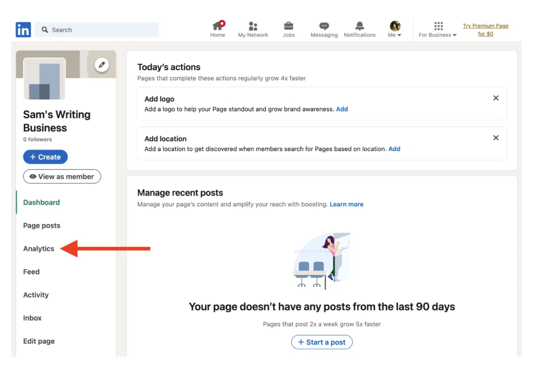Viewport: 537px width, 386px height.
Task: Expand the Me profile dropdown
Action: coord(395,30)
